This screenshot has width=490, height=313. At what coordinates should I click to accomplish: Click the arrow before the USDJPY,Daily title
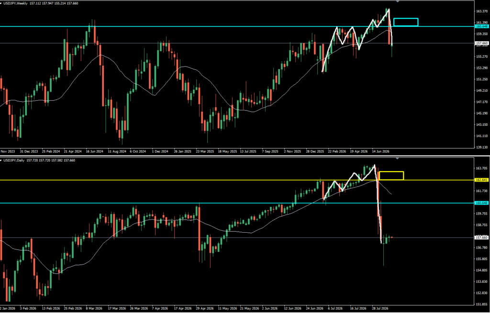pyautogui.click(x=1, y=161)
